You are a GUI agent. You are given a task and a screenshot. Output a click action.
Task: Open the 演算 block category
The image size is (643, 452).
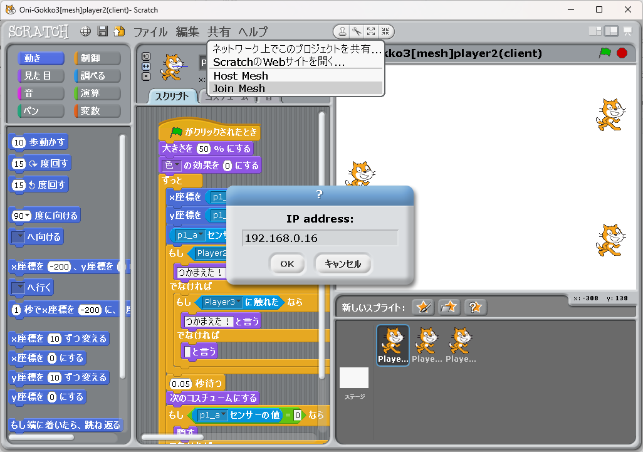pyautogui.click(x=97, y=93)
